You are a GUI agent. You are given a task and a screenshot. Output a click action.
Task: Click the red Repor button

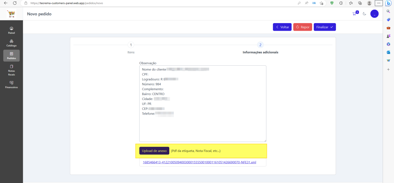[303, 27]
